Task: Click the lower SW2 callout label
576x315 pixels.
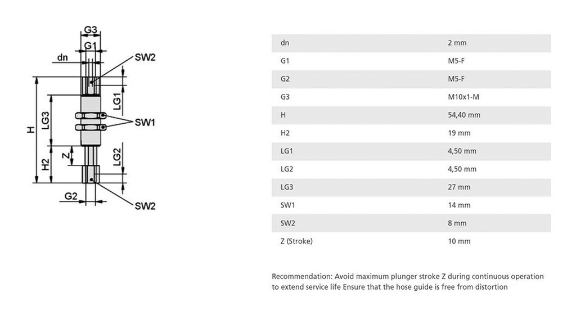Action: click(145, 206)
